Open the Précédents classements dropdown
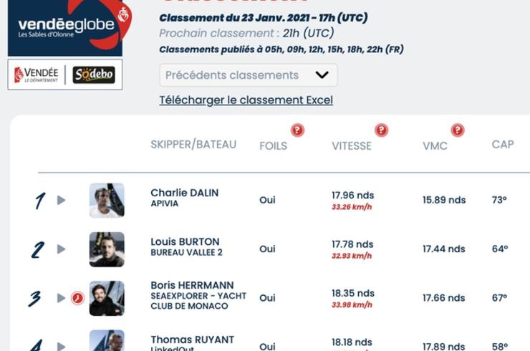Viewport: 530px width, 351px height. [x=249, y=75]
